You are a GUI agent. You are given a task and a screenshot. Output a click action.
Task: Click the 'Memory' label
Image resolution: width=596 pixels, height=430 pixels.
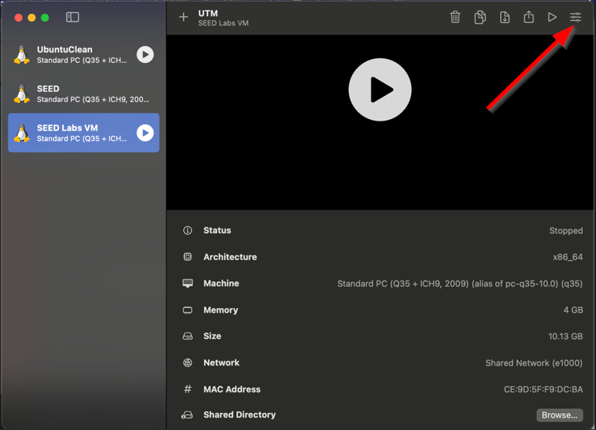(x=220, y=310)
